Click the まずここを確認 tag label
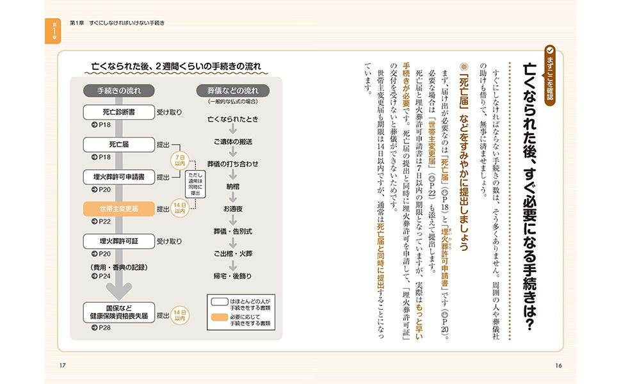 point(550,79)
